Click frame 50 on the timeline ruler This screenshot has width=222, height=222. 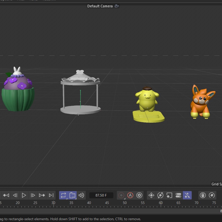pyautogui.click(x=125, y=203)
